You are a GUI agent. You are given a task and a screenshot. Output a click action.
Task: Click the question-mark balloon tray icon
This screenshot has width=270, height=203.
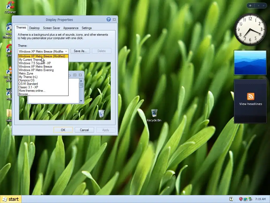coord(231,199)
